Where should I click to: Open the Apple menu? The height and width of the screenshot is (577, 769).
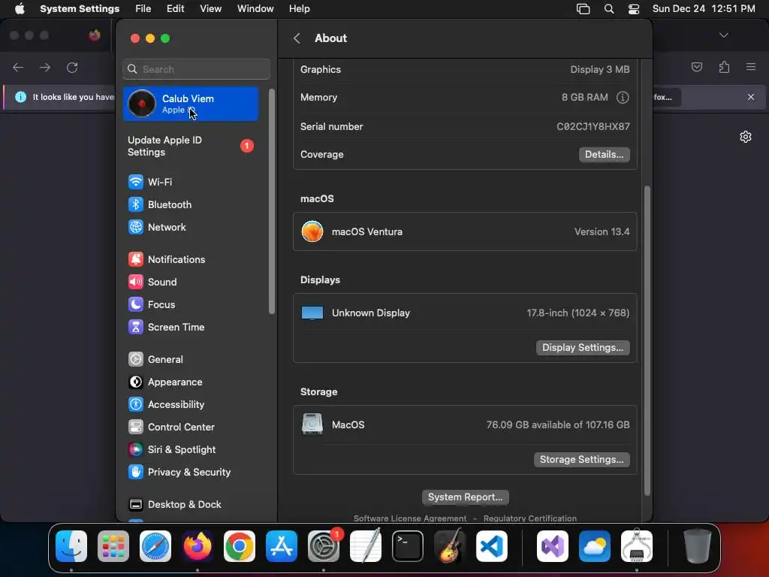click(20, 9)
